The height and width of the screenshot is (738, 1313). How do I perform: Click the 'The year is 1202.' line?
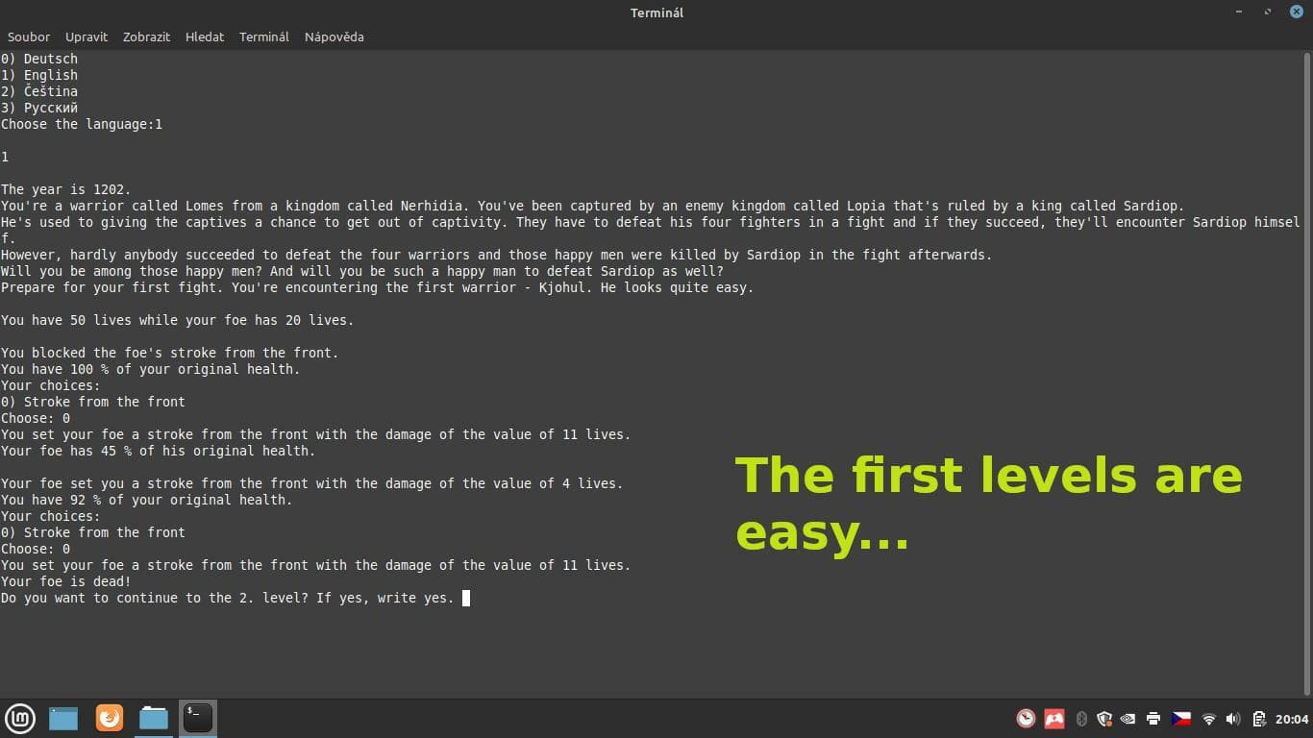[65, 189]
